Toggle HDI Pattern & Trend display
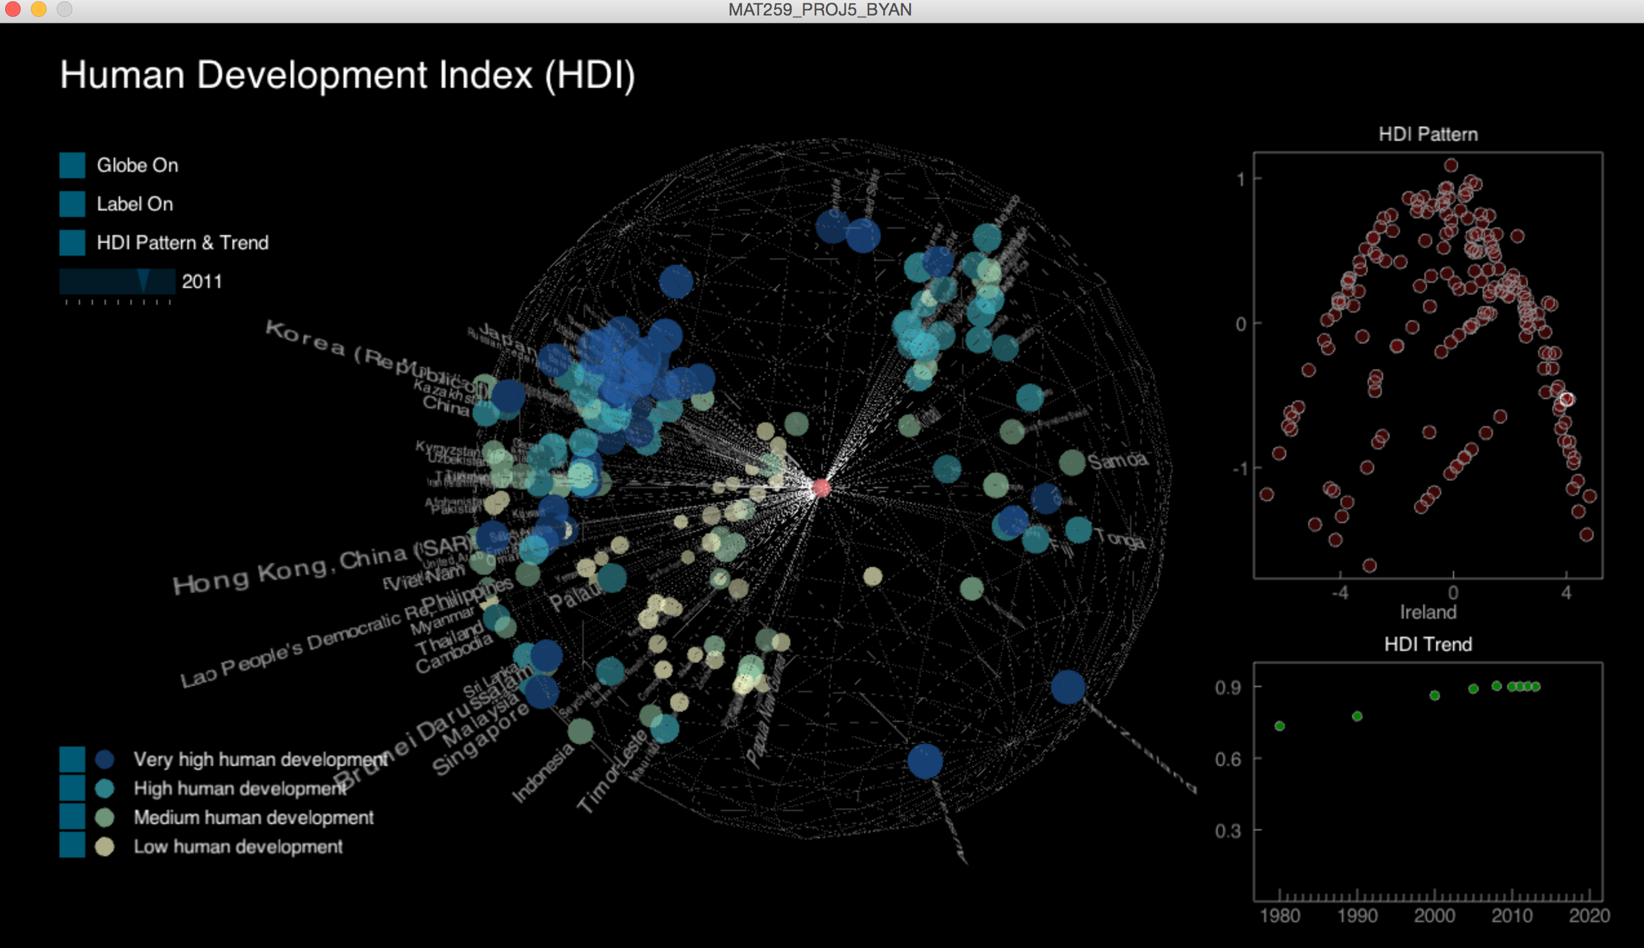Viewport: 1644px width, 948px height. pos(72,243)
